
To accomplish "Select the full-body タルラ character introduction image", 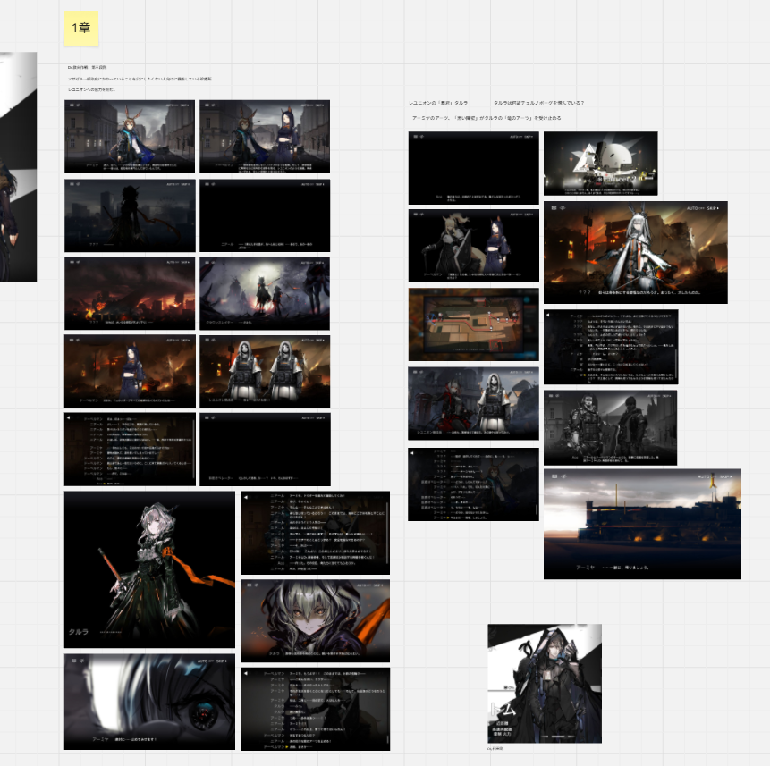I will coord(149,569).
